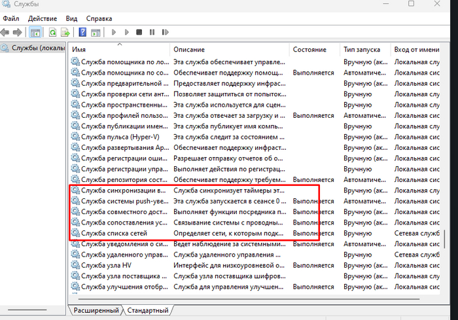Click the Export list toolbar icon
This screenshot has width=458, height=320.
[65, 32]
